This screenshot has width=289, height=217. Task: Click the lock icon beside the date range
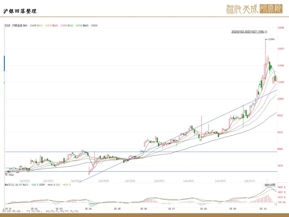tap(266, 32)
